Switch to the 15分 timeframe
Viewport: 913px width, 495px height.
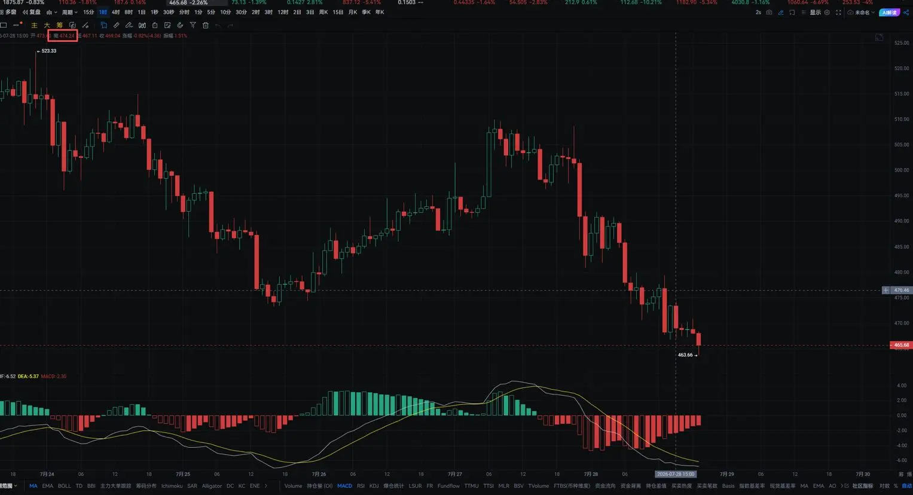tap(88, 12)
